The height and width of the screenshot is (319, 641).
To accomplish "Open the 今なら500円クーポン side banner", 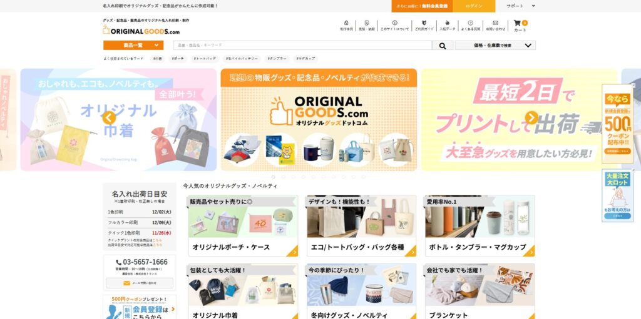I will pos(617,124).
